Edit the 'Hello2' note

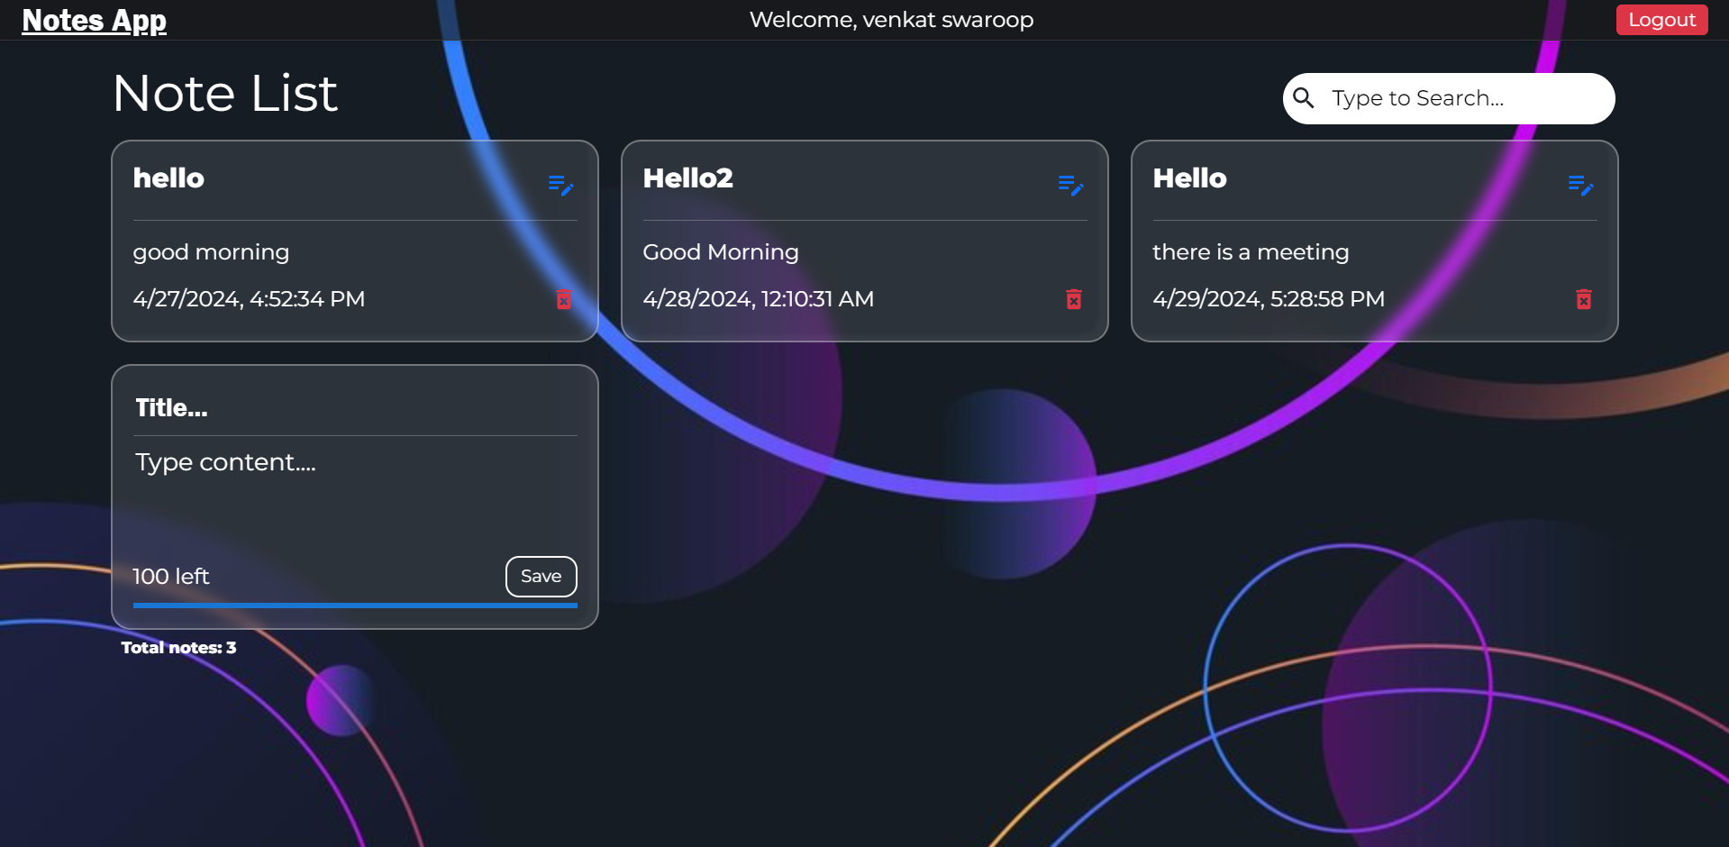pyautogui.click(x=1070, y=186)
